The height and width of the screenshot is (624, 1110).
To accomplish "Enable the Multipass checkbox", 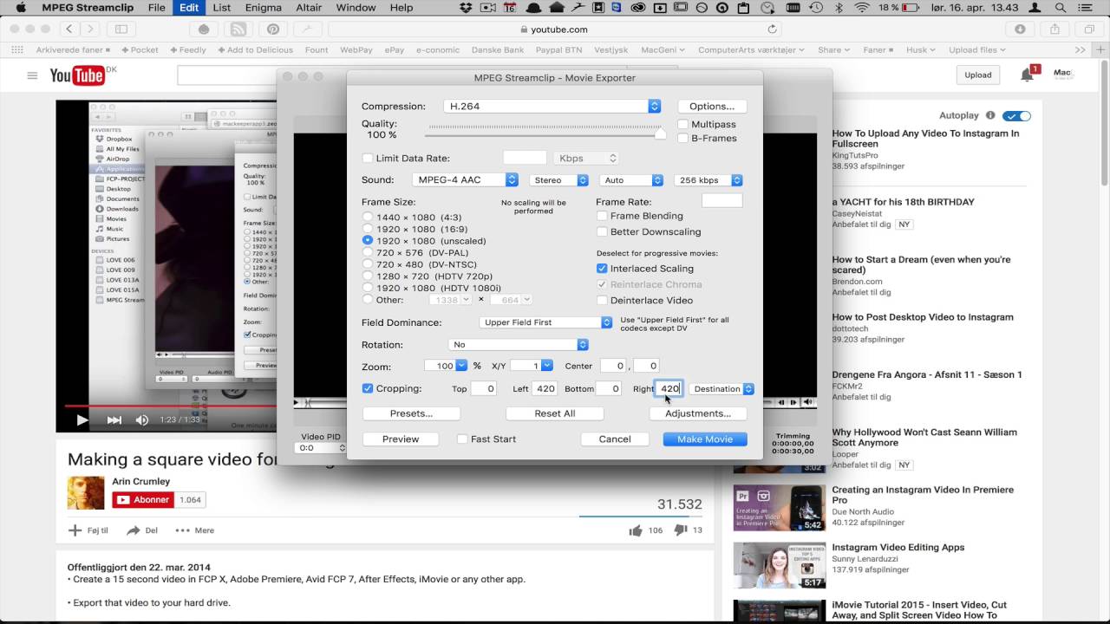I will click(682, 125).
